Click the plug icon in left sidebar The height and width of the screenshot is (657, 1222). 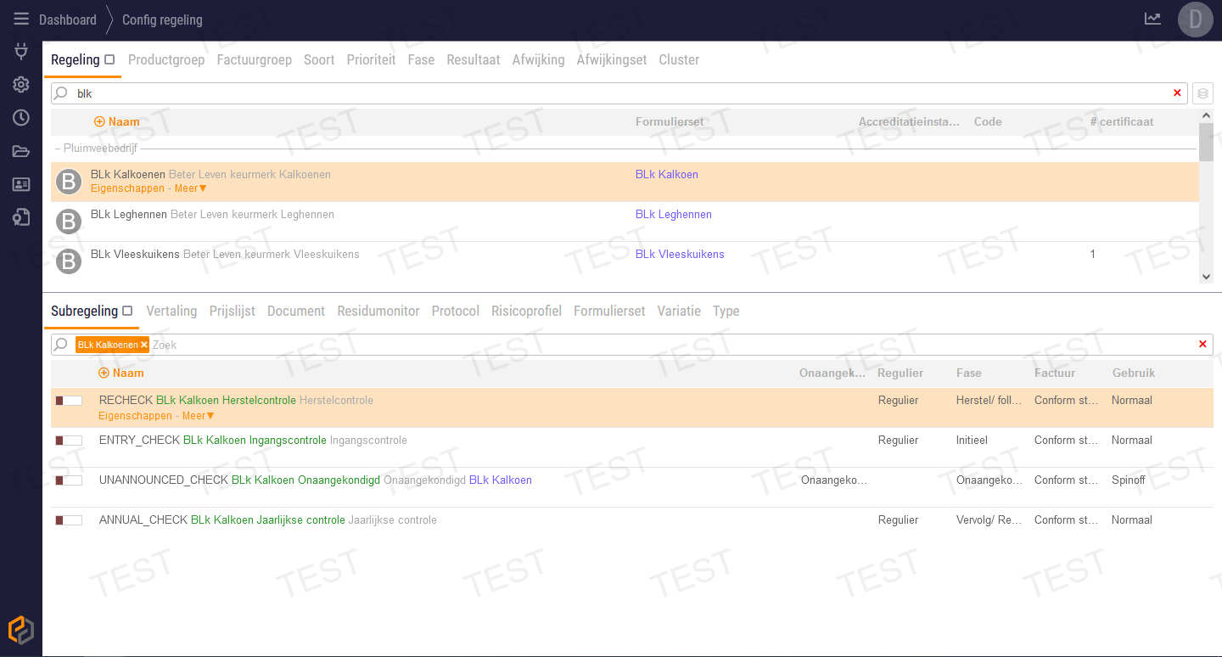[21, 52]
